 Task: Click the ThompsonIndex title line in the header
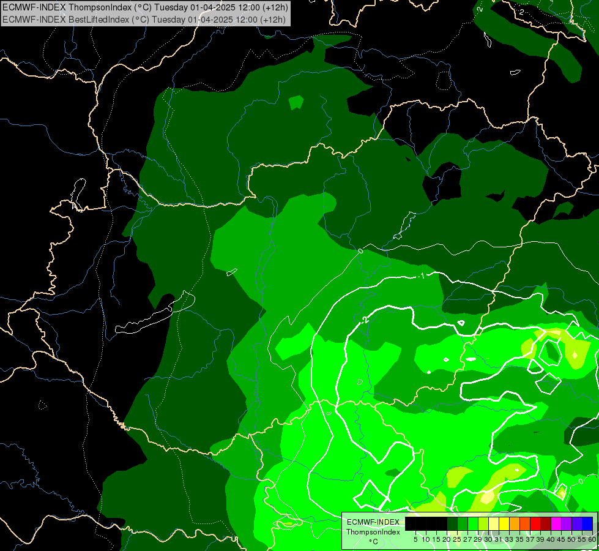pyautogui.click(x=145, y=7)
